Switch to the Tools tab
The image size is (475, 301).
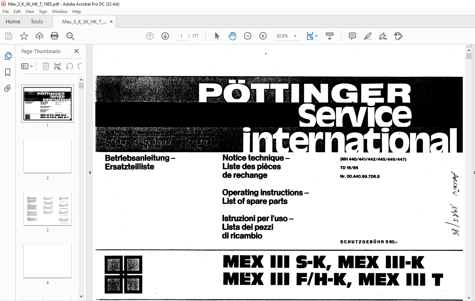37,21
